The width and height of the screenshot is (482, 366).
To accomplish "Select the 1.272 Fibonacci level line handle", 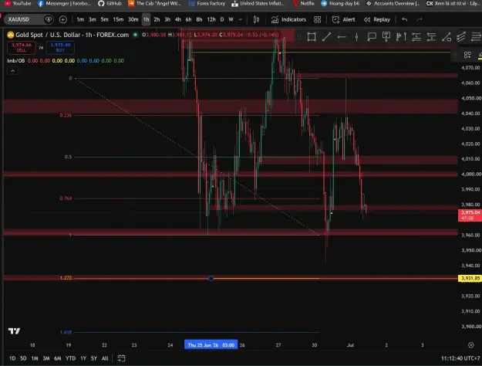I will 211,278.
